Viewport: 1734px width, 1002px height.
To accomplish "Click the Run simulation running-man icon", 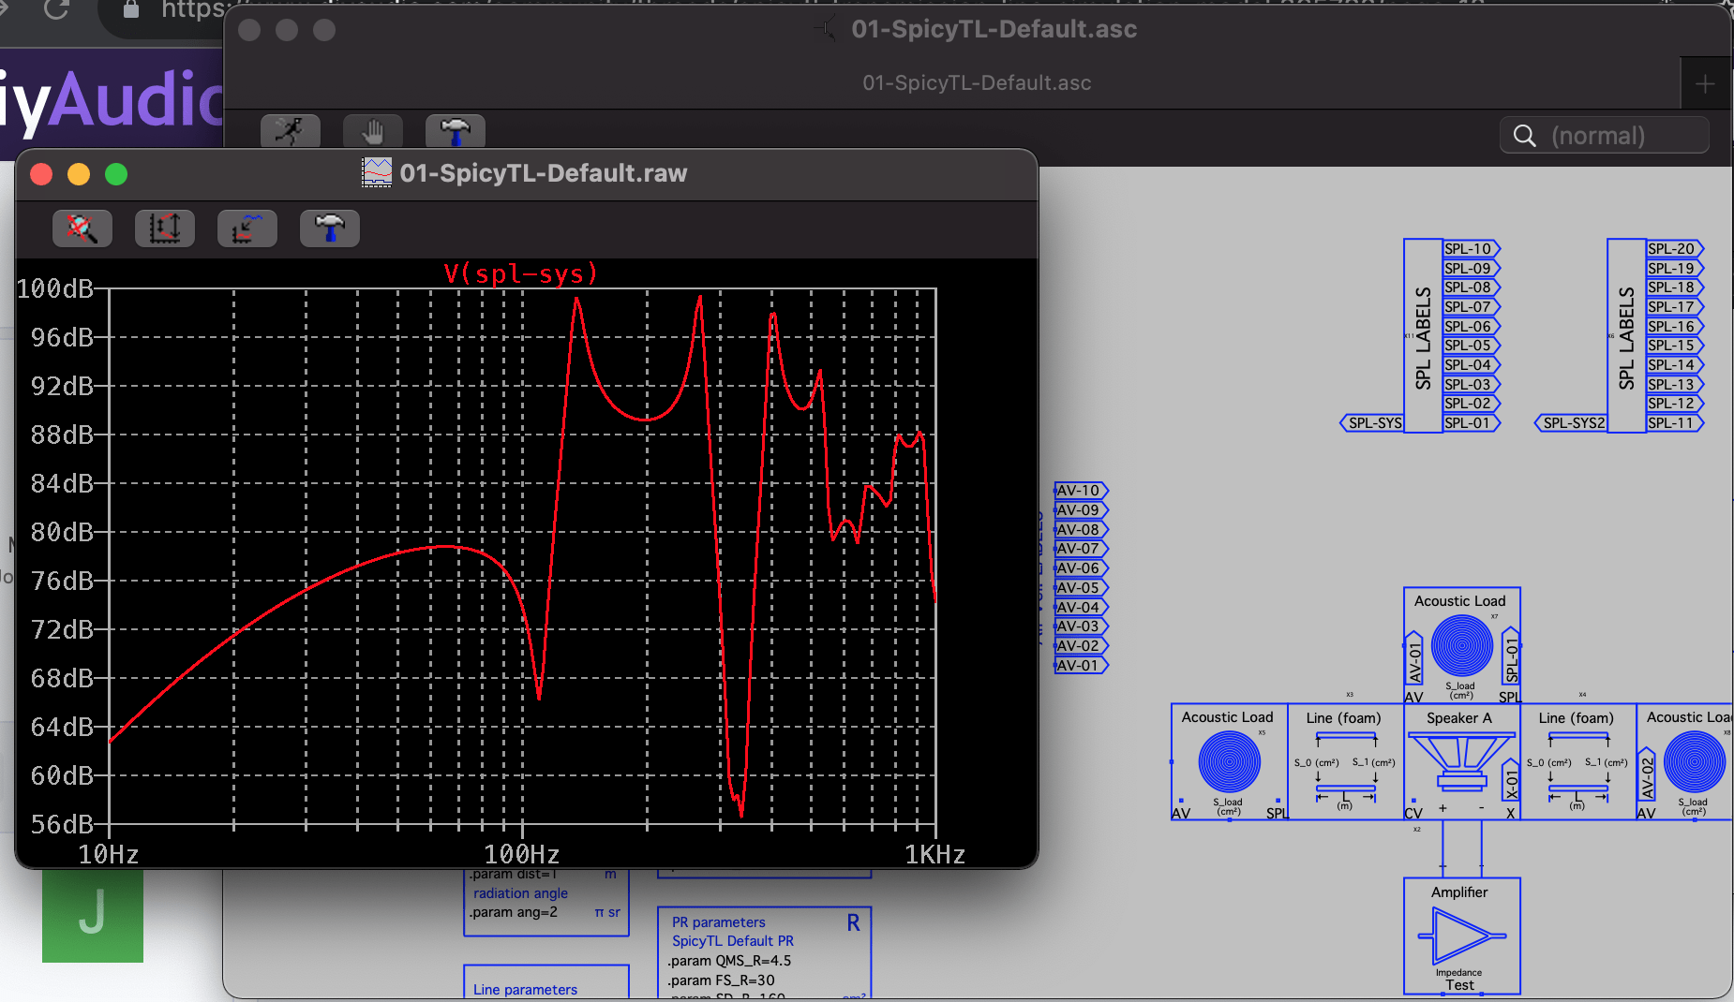I will pyautogui.click(x=290, y=131).
